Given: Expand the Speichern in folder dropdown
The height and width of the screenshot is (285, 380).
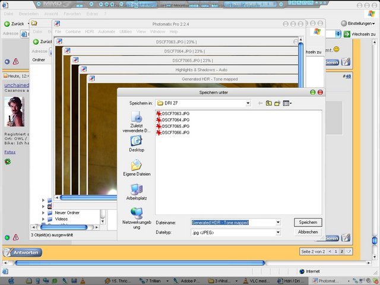Looking at the screenshot, I should [x=248, y=103].
